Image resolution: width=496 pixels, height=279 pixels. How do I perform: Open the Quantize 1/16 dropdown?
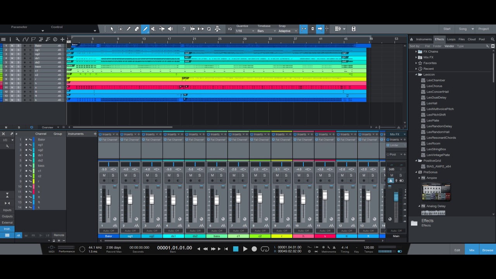pos(245,31)
